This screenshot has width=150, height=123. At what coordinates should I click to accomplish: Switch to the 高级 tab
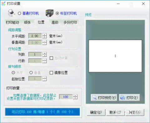[55, 22]
